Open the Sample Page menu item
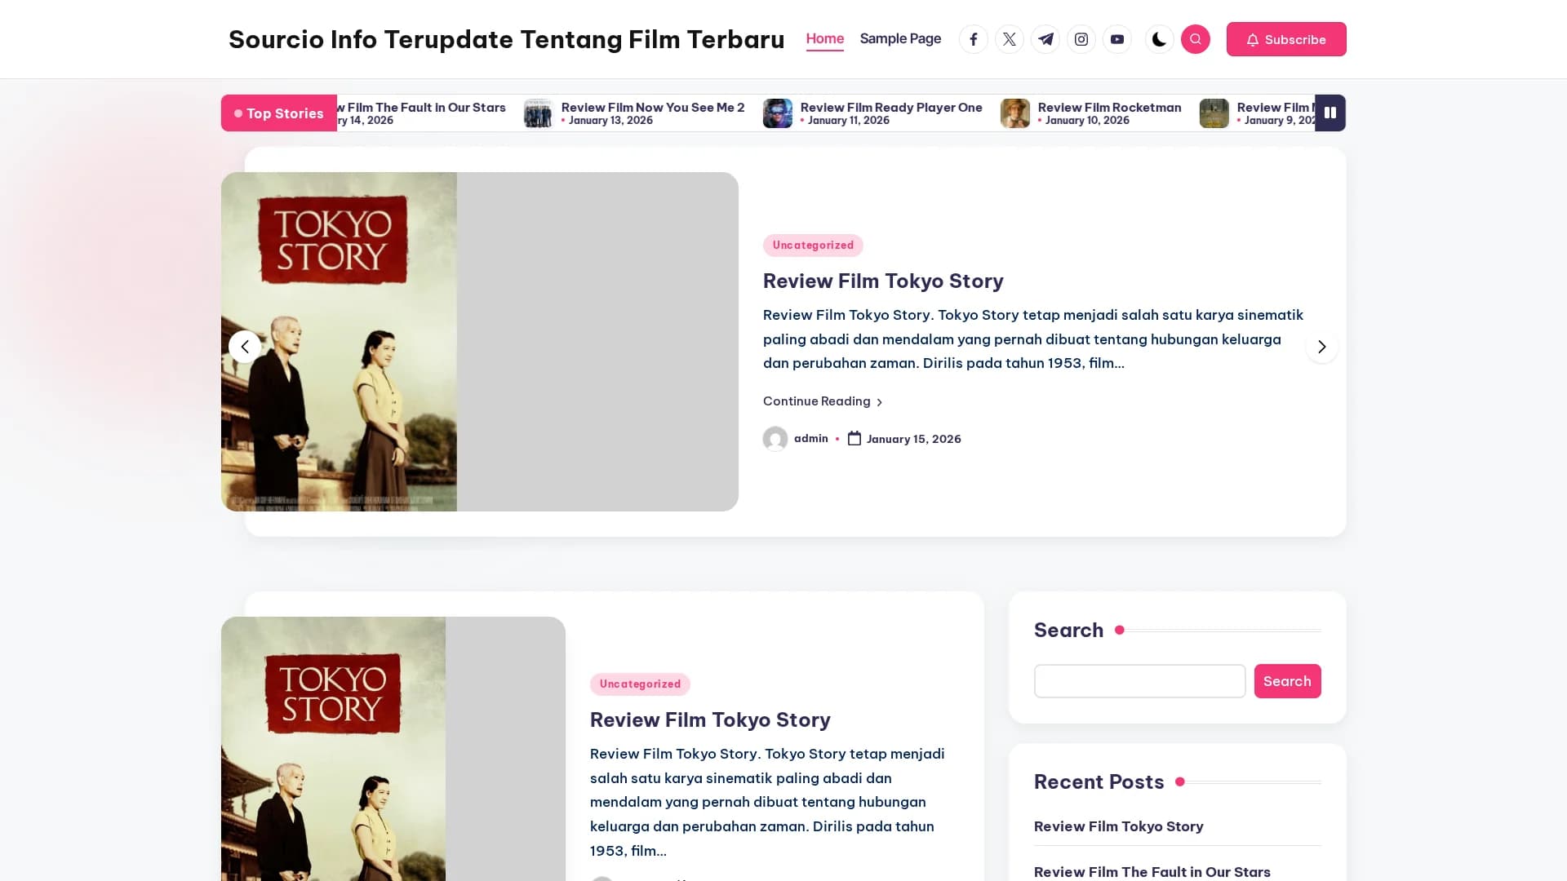 click(x=900, y=38)
